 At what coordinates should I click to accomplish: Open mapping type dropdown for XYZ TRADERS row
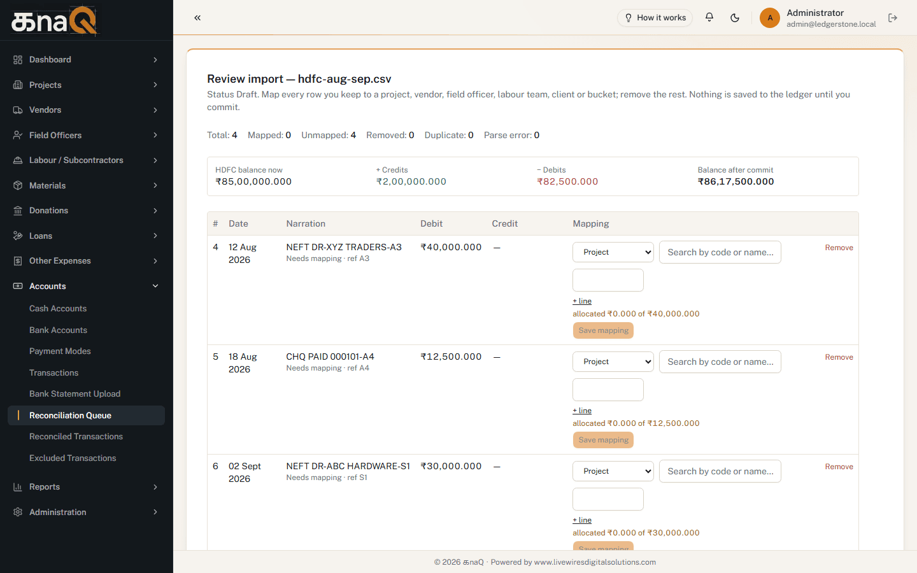click(x=613, y=252)
